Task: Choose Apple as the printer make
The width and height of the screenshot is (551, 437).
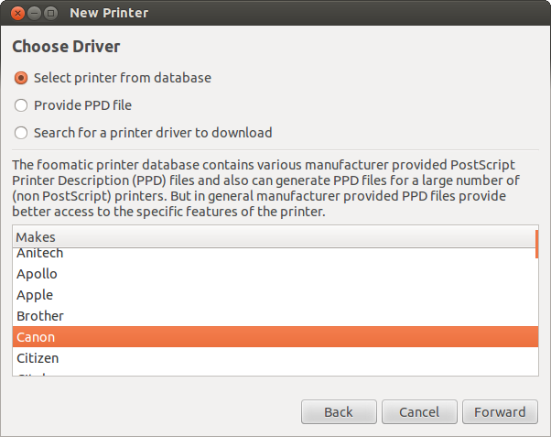Action: point(35,295)
